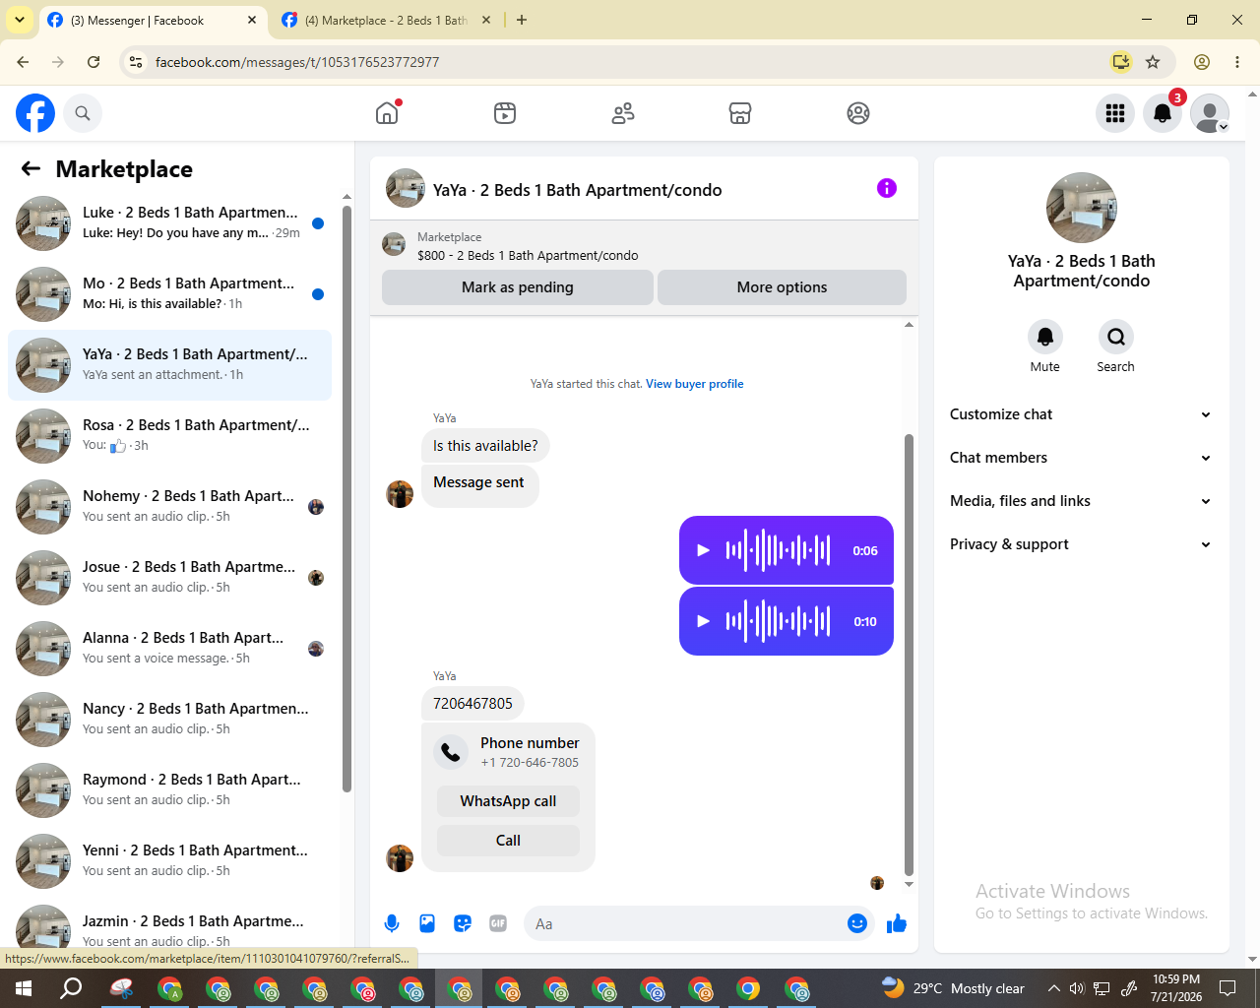This screenshot has width=1260, height=1008.
Task: Click Mark as pending button
Action: click(518, 287)
